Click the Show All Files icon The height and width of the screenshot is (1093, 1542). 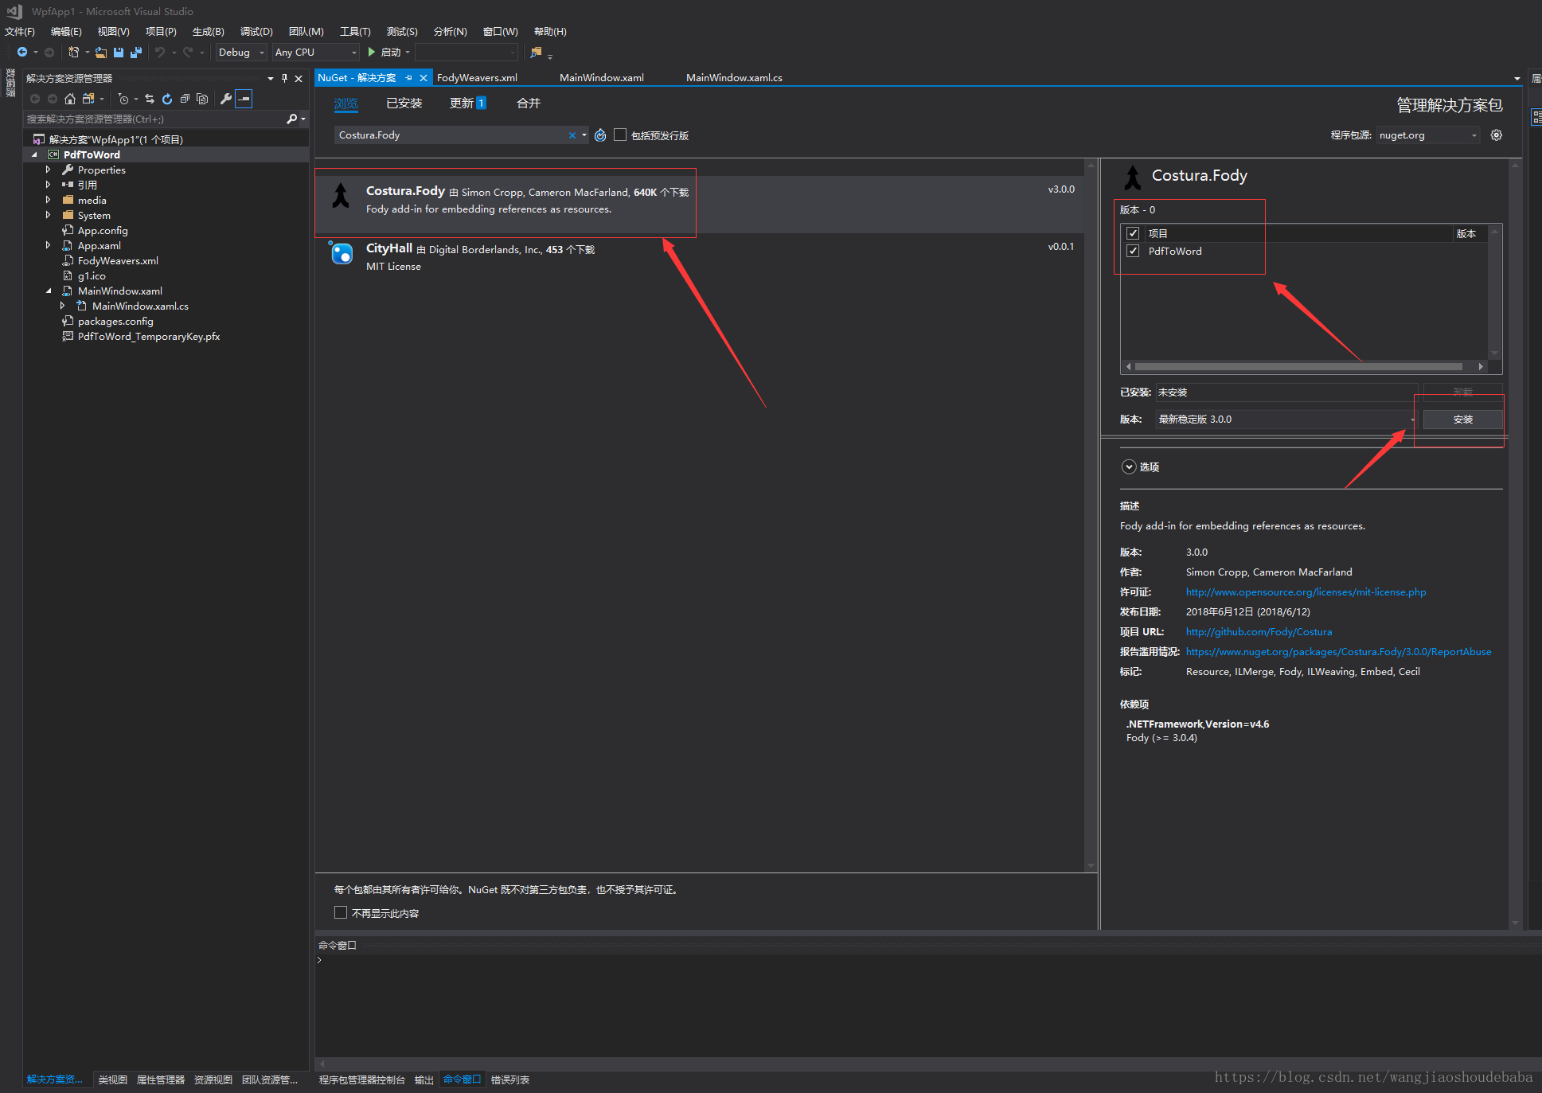[x=202, y=99]
